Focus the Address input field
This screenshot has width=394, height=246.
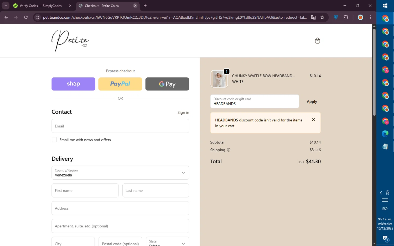[120, 208]
